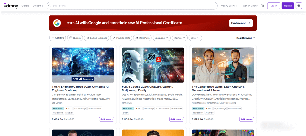Screen dimensions: 306x136
Task: Click the star beside the 58,162 ratings count
Action: click(207, 108)
